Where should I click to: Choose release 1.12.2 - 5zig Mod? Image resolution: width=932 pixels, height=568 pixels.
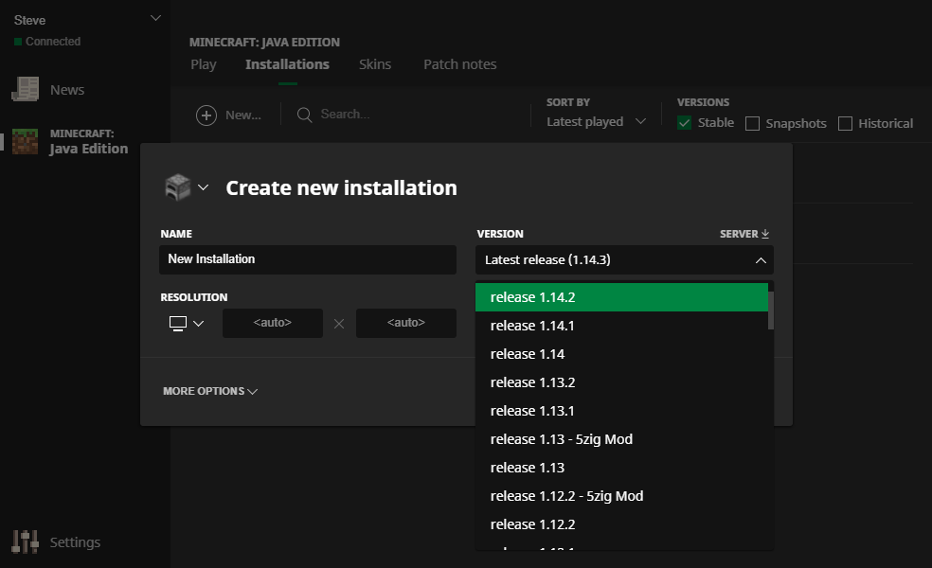(x=566, y=496)
